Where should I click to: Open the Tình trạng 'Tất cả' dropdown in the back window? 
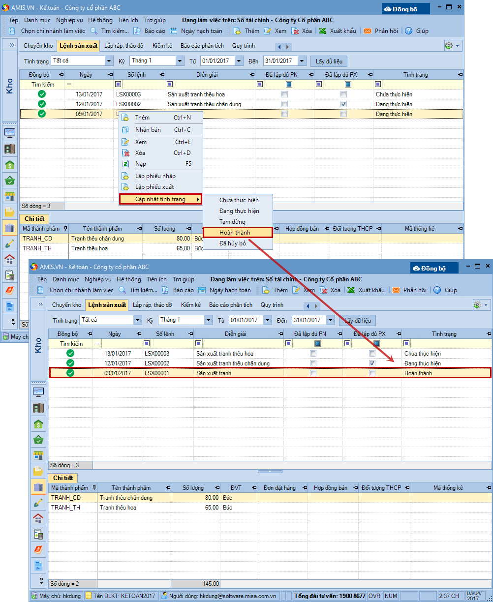(109, 61)
